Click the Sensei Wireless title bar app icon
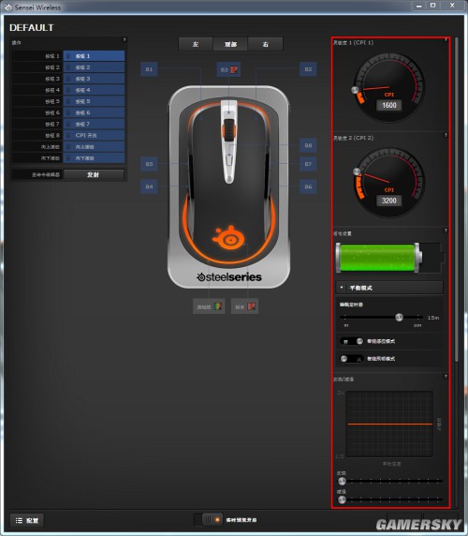 coord(8,7)
